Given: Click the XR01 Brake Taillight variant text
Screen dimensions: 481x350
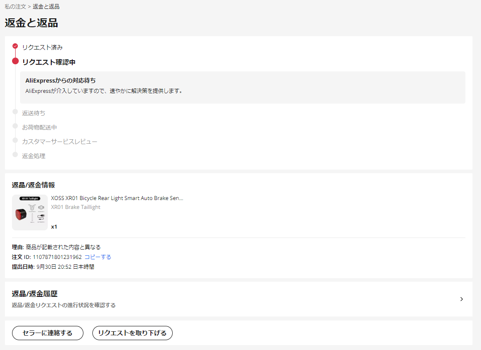Looking at the screenshot, I should coord(76,207).
